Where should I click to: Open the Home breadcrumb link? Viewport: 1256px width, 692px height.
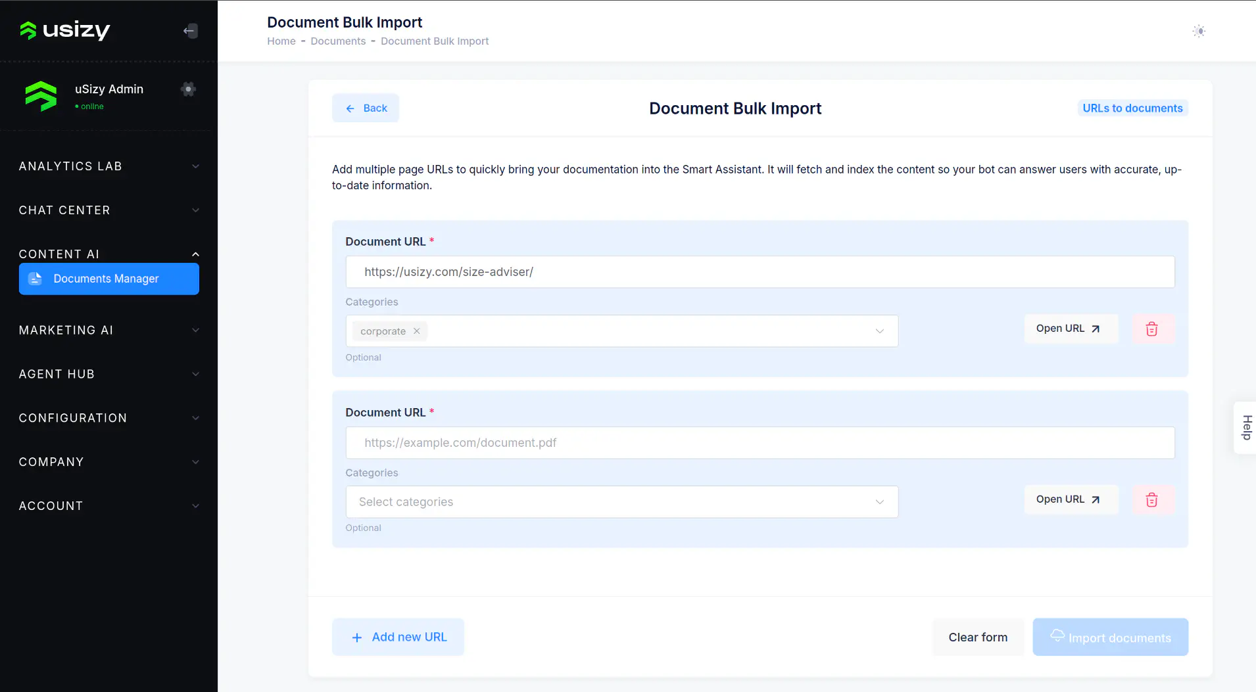coord(280,41)
